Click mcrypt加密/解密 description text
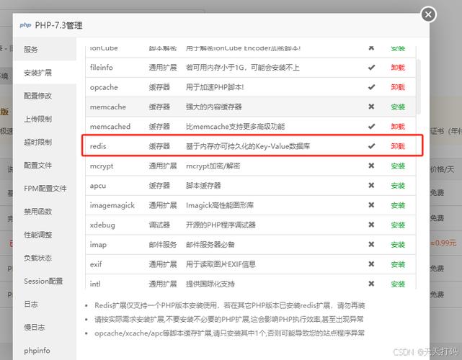 pyautogui.click(x=213, y=166)
